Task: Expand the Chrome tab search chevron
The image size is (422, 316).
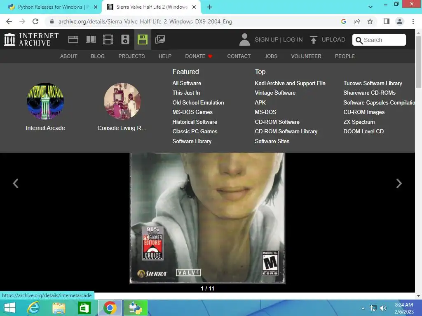Action: click(370, 7)
